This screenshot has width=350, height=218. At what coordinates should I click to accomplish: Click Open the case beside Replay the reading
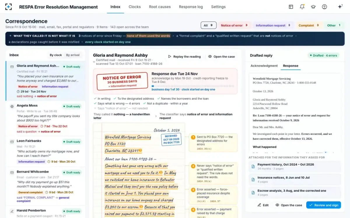(x=222, y=57)
